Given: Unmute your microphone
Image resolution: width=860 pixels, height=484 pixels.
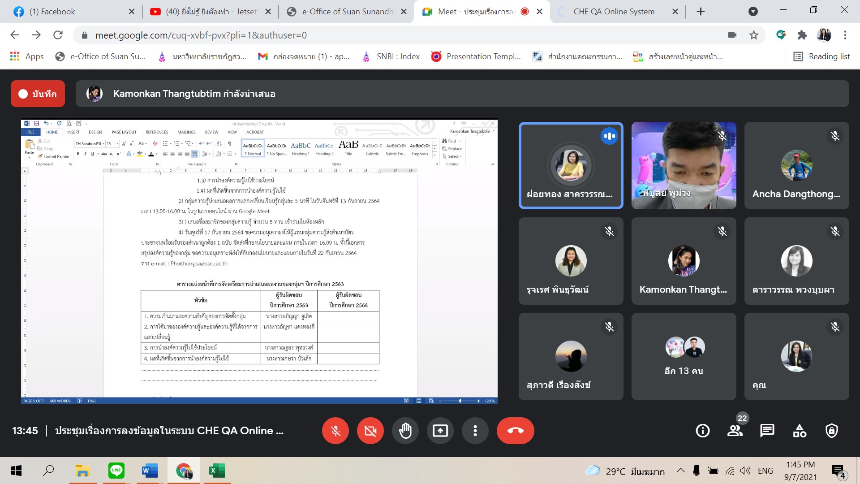Looking at the screenshot, I should coord(335,431).
